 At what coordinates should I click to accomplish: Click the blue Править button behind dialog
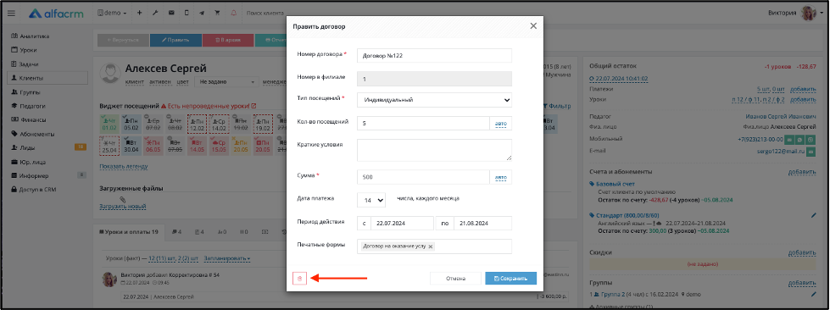[175, 40]
